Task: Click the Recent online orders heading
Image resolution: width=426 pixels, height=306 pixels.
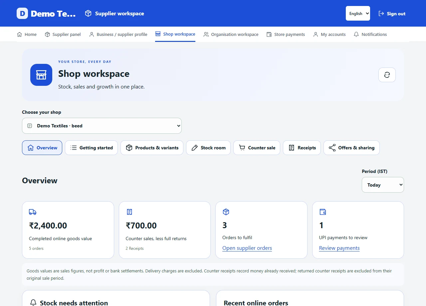Action: click(256, 303)
